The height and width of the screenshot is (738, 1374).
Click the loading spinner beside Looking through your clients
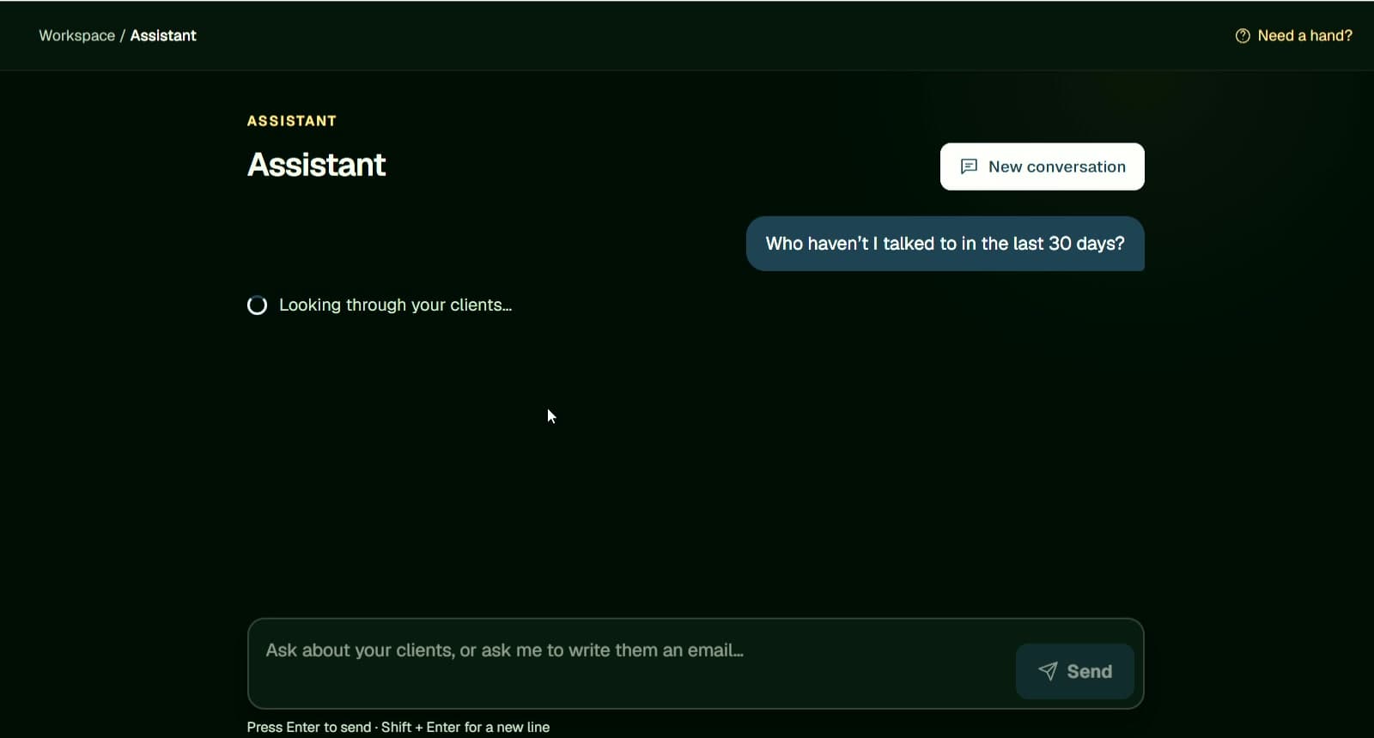coord(257,305)
